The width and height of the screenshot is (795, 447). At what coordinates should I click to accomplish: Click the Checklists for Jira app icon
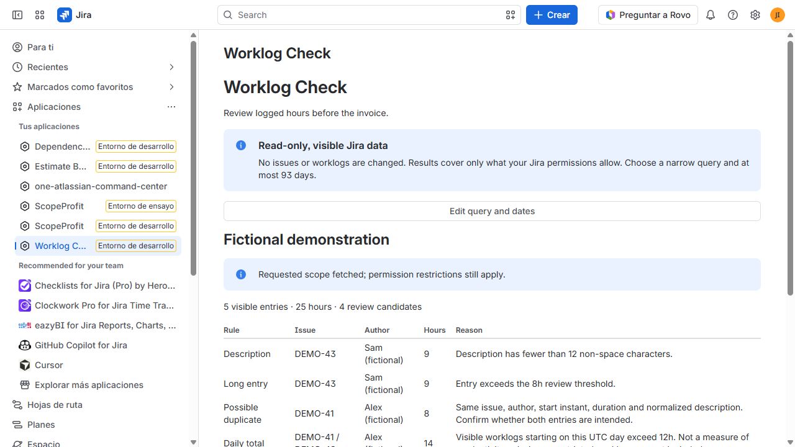pyautogui.click(x=25, y=286)
